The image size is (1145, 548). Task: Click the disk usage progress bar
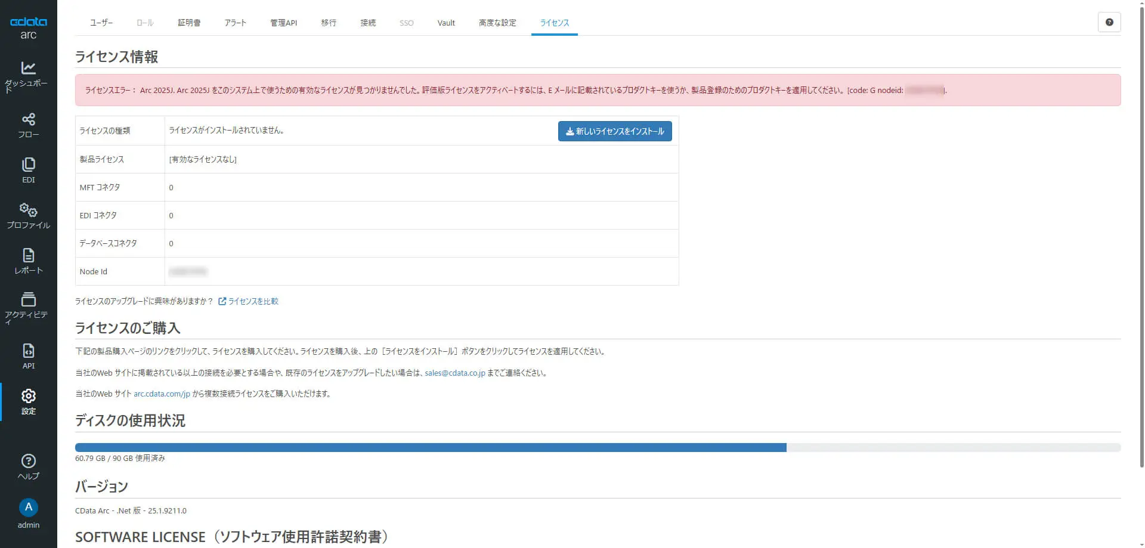(598, 447)
